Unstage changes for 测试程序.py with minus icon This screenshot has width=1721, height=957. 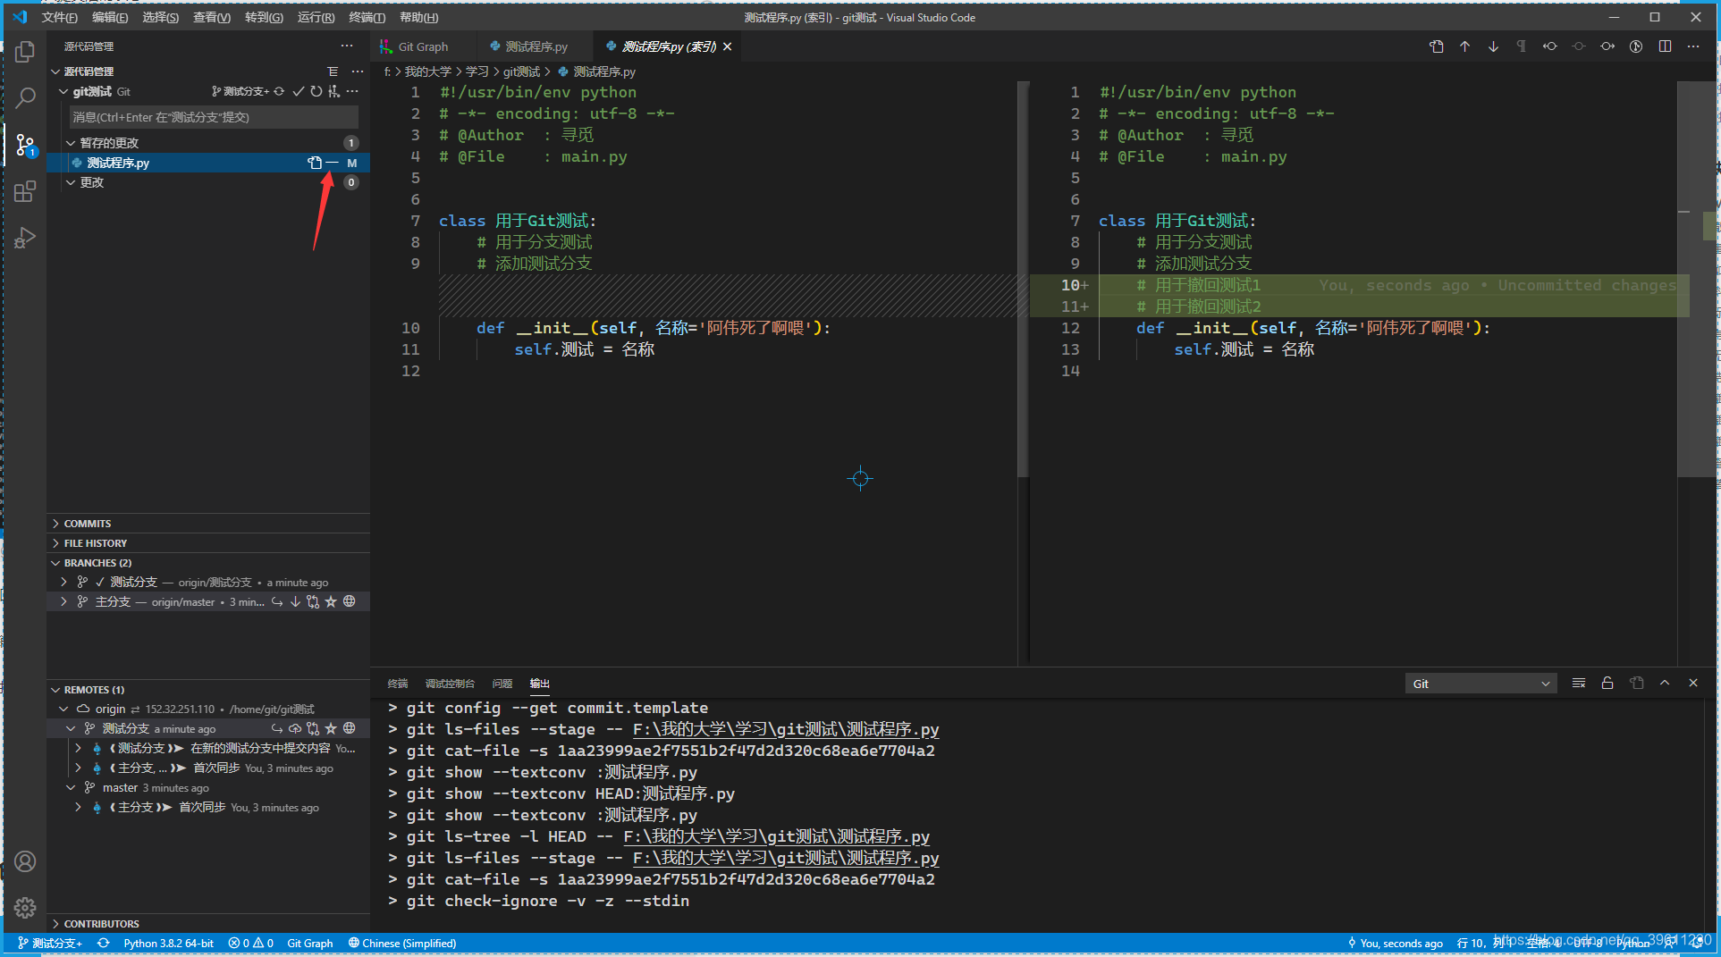(x=332, y=163)
